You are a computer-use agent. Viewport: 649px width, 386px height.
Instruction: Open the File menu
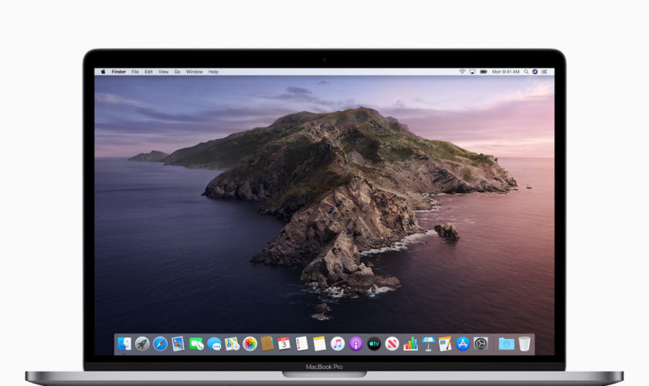(x=135, y=72)
